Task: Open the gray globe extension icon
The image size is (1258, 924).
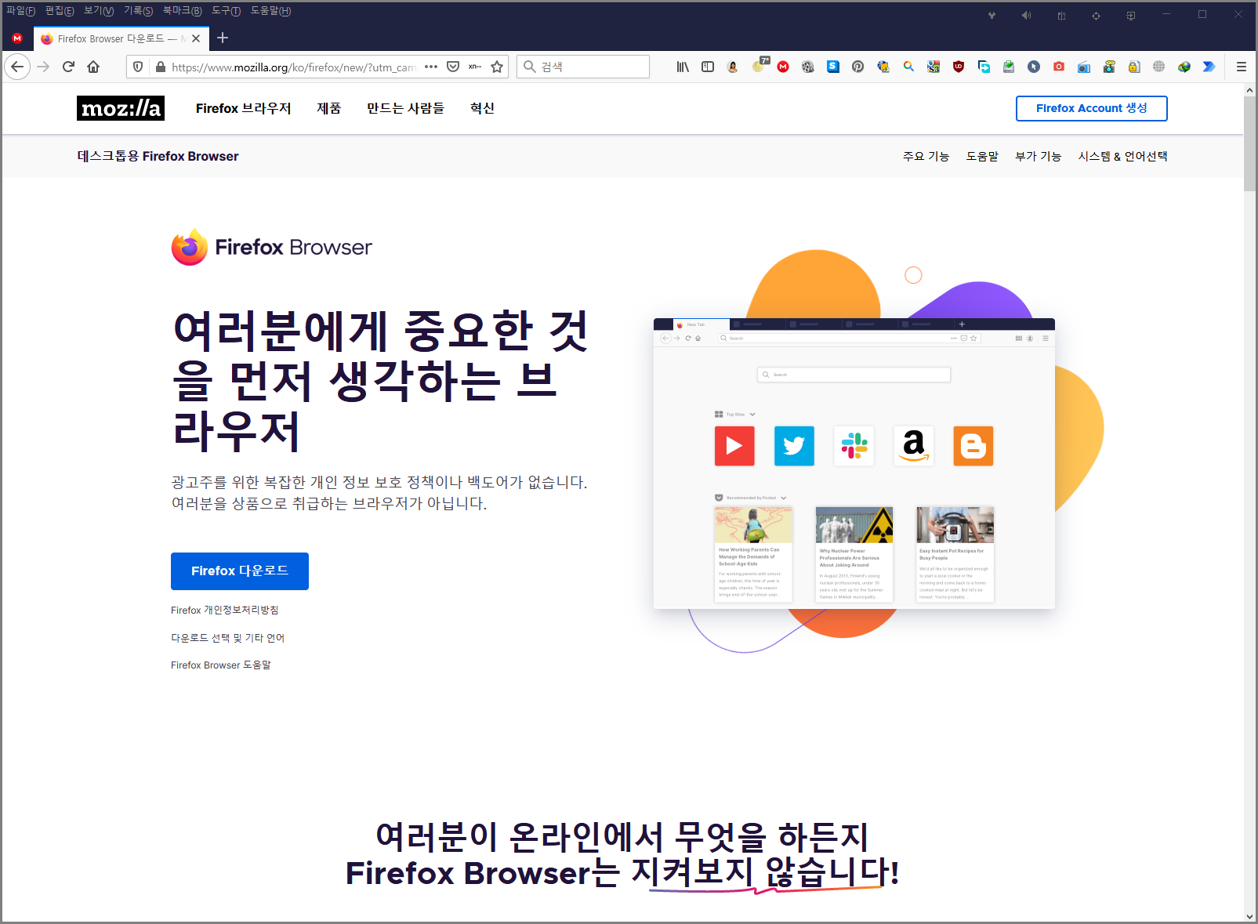Action: pos(1159,67)
